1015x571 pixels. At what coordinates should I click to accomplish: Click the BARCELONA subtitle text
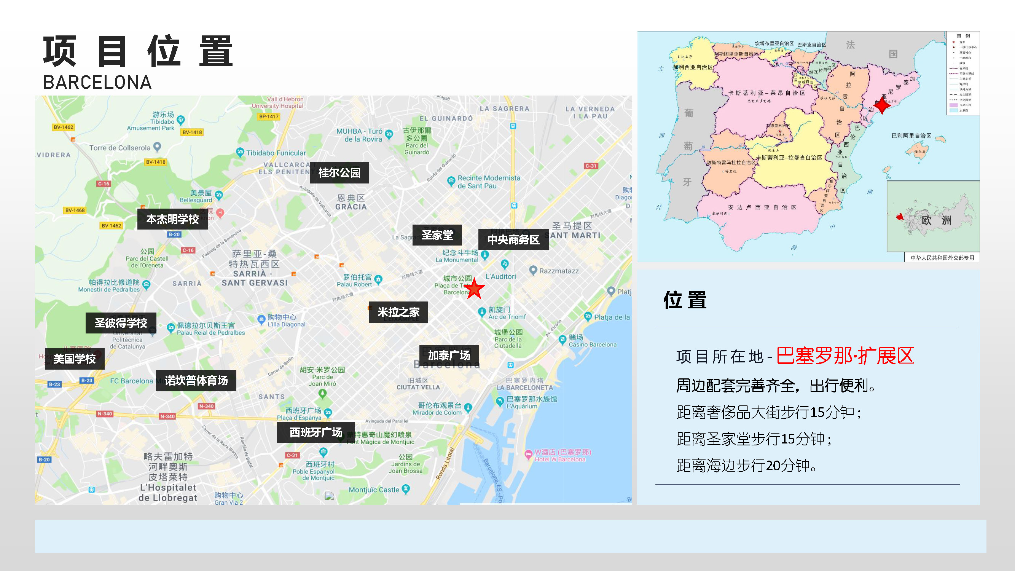click(97, 82)
